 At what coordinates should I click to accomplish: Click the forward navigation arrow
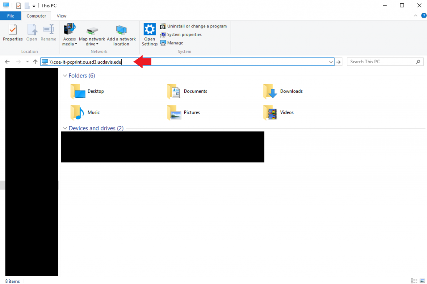point(18,62)
